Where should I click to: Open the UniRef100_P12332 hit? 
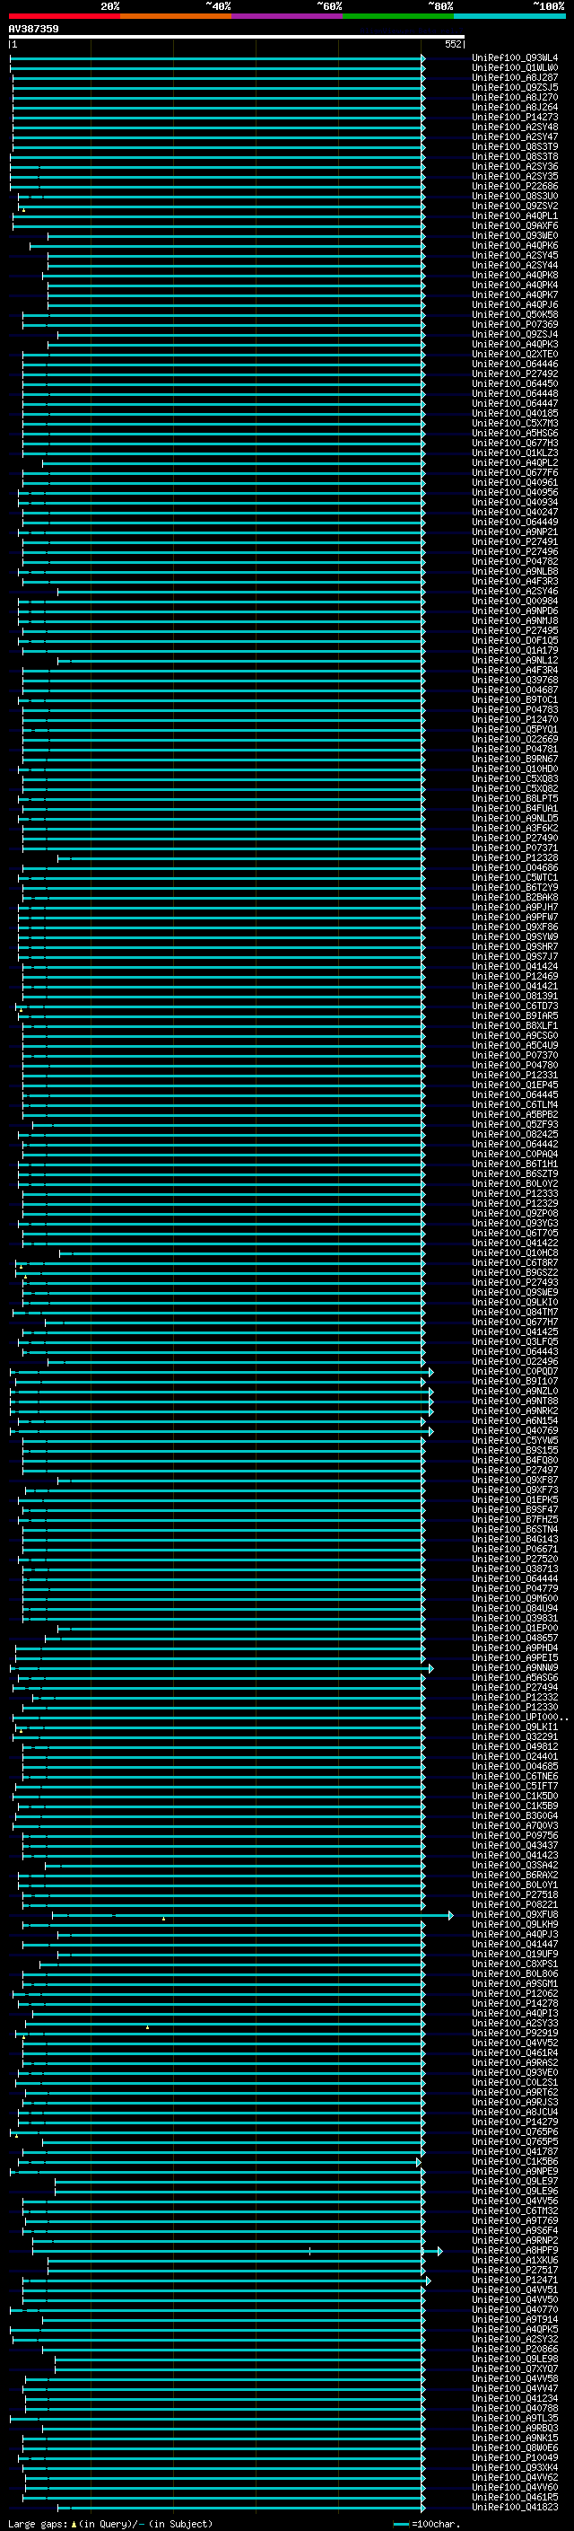pyautogui.click(x=515, y=1698)
